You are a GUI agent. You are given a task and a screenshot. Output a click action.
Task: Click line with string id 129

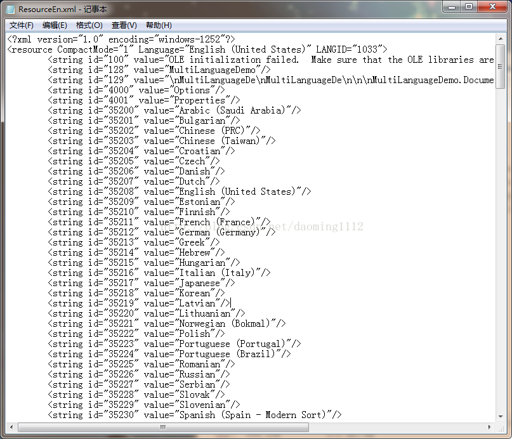271,80
